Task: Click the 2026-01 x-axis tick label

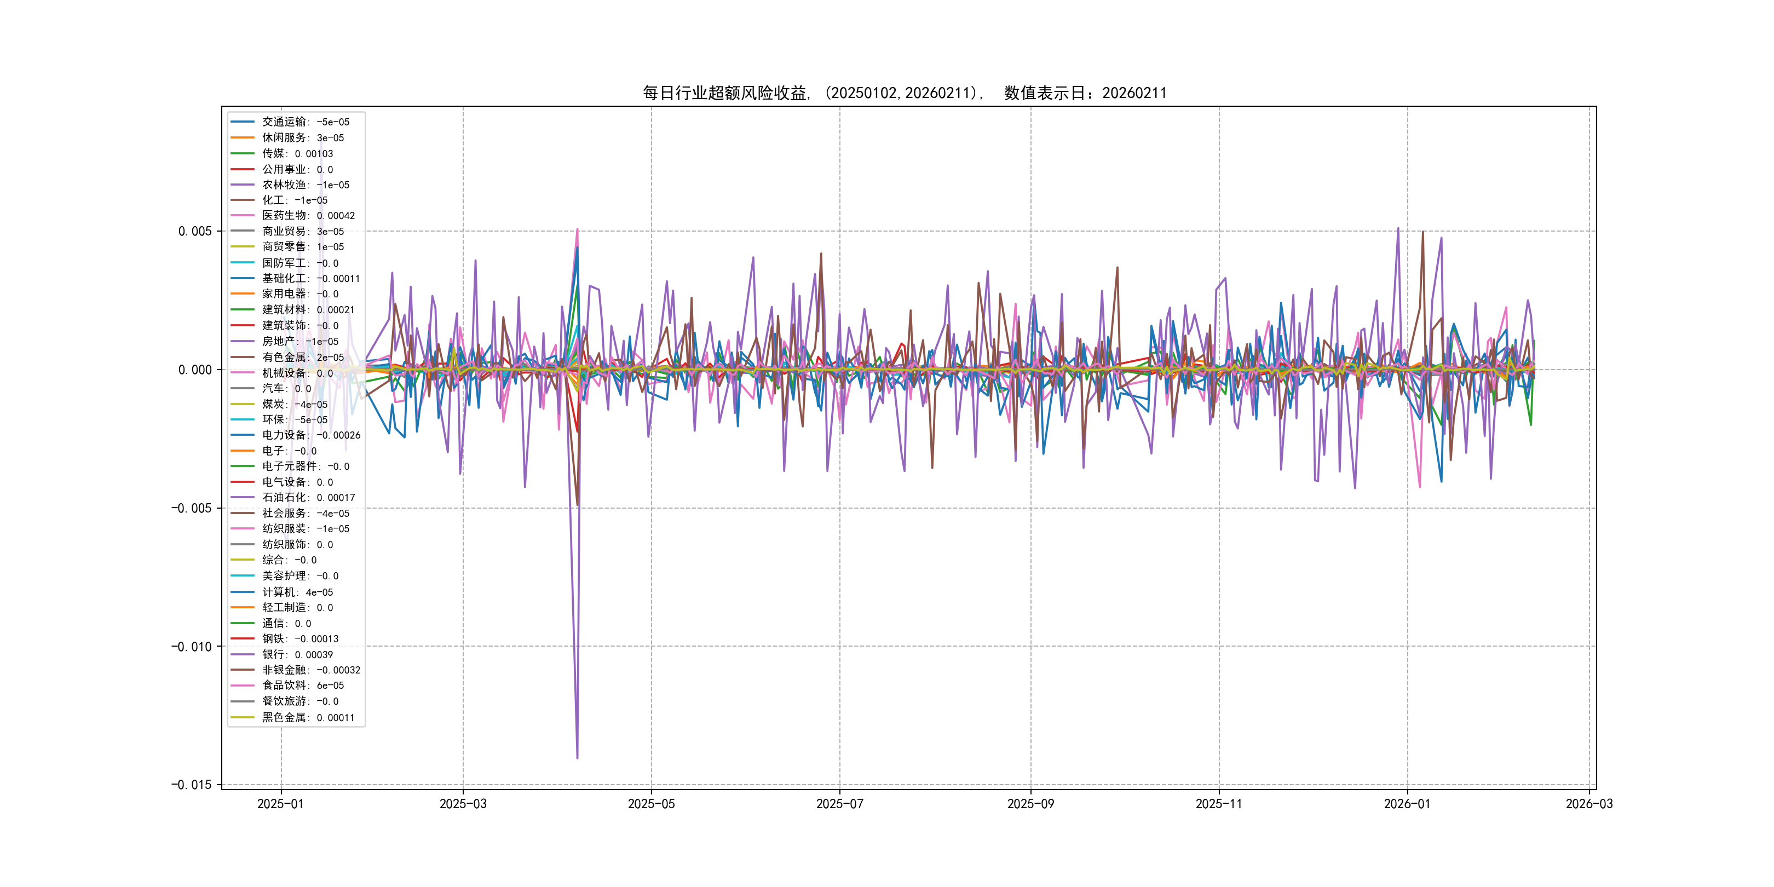Action: point(1406,804)
